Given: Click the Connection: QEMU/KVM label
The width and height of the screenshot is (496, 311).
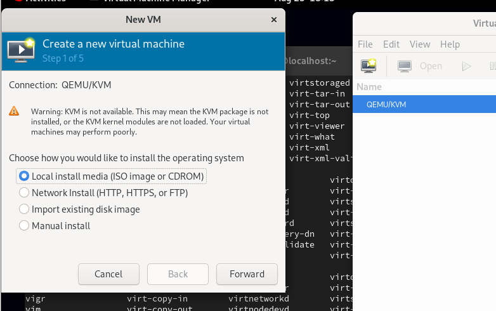Looking at the screenshot, I should [x=60, y=85].
